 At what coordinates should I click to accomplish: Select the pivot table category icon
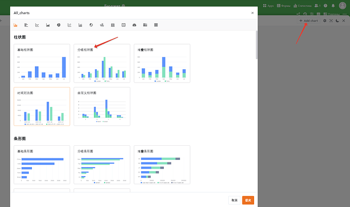pos(145,25)
